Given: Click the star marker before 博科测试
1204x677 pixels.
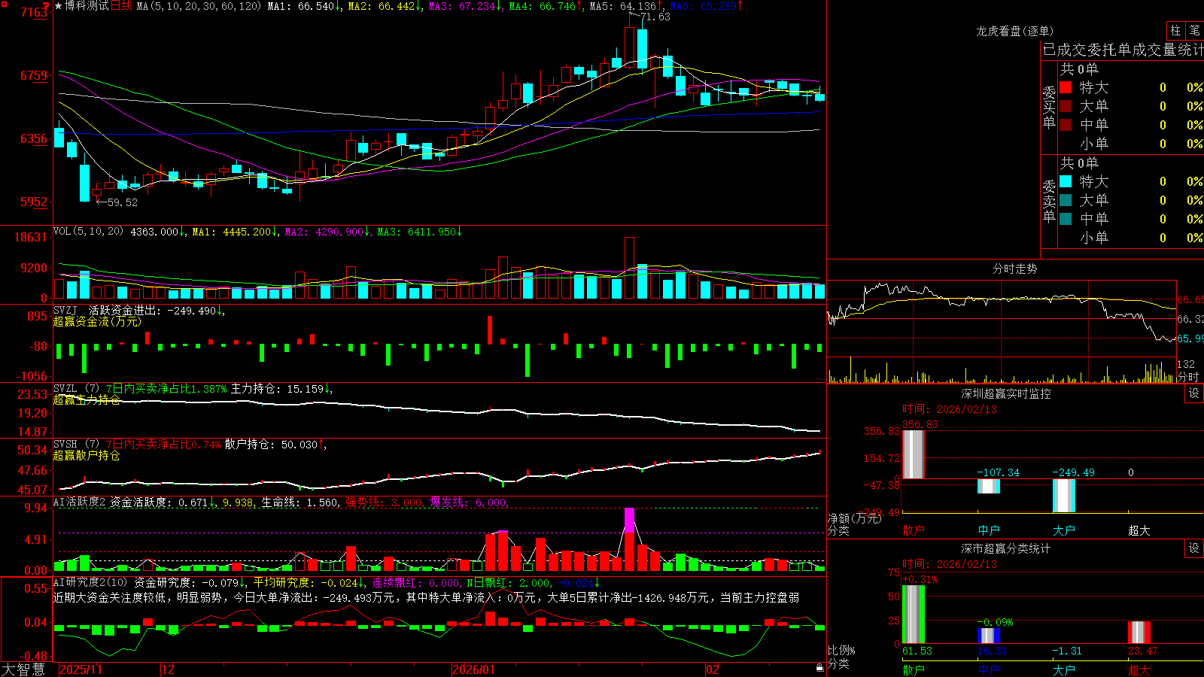Looking at the screenshot, I should (58, 6).
